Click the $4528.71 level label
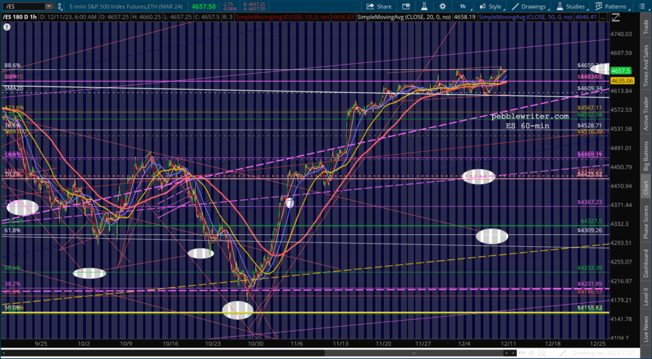 click(590, 125)
